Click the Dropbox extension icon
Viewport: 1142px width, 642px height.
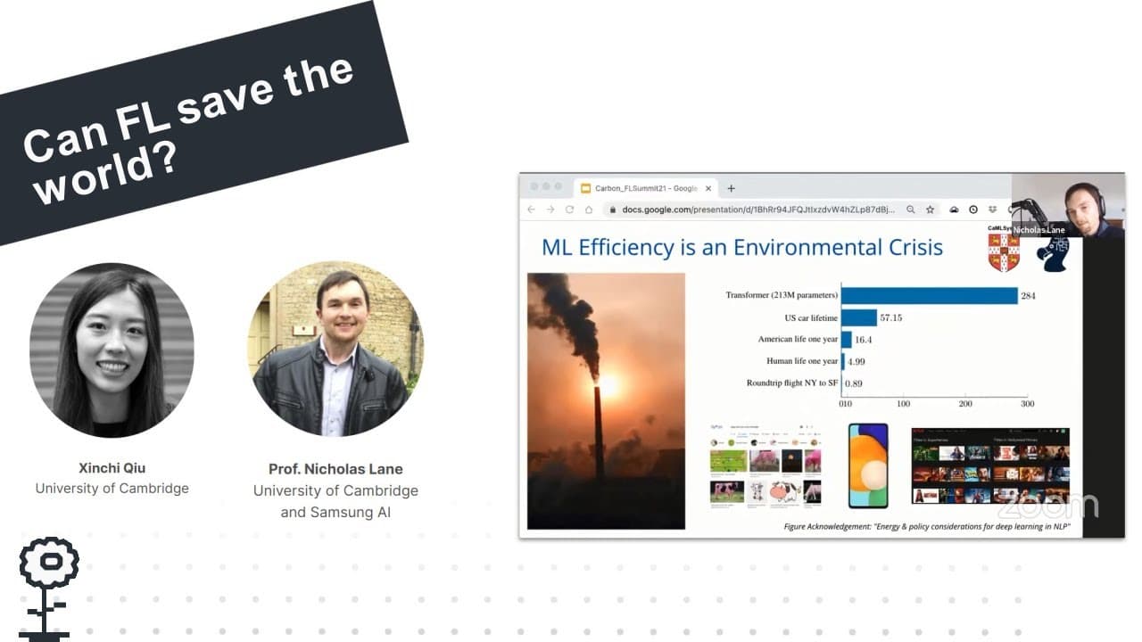point(992,210)
